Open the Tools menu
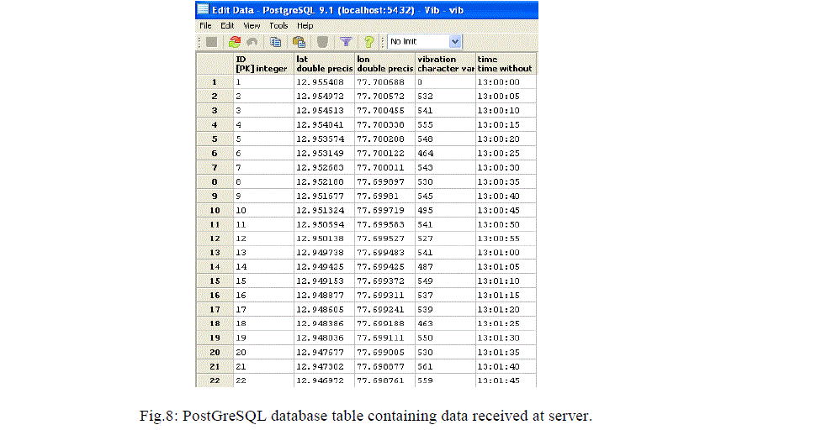 [x=278, y=26]
